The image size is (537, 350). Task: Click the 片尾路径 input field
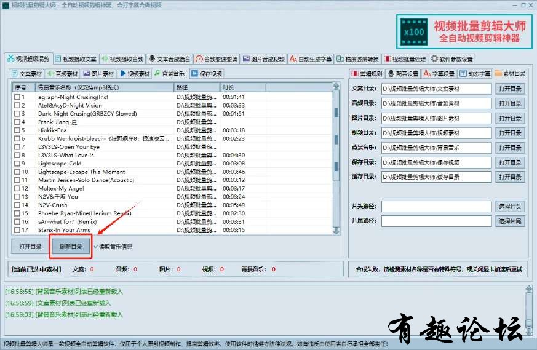(436, 221)
